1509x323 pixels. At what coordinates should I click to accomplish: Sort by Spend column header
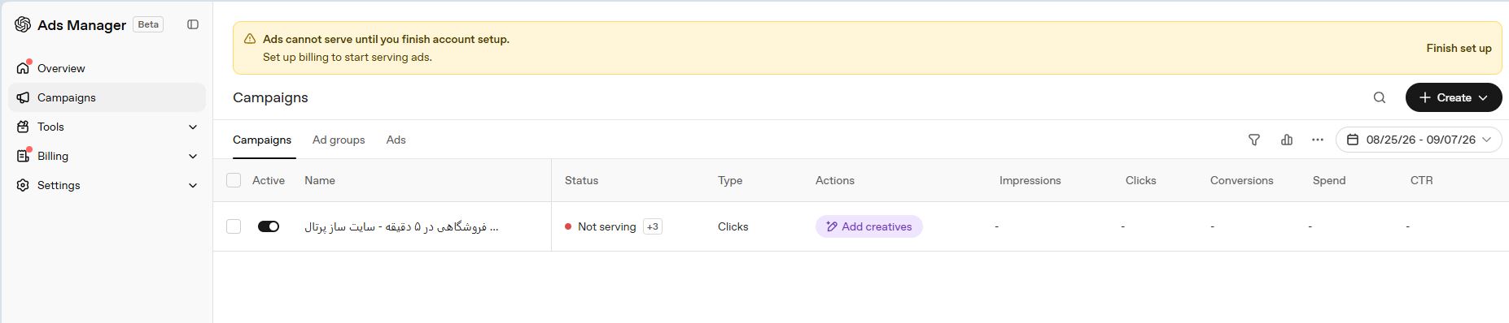coord(1328,180)
